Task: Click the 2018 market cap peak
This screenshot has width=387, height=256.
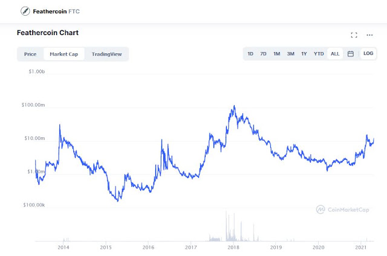Action: [x=234, y=107]
